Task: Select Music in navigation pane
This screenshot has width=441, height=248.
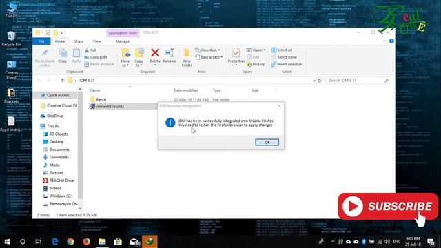Action: click(x=52, y=165)
